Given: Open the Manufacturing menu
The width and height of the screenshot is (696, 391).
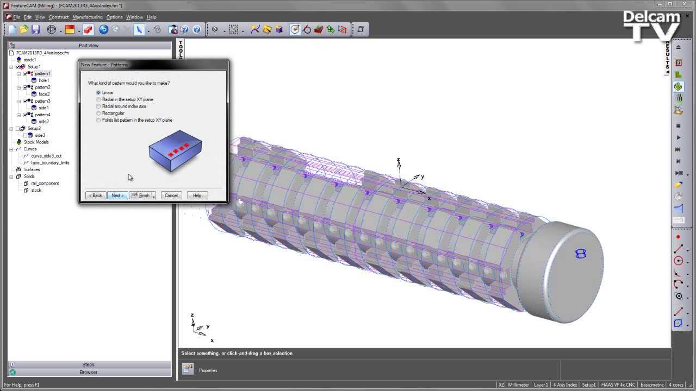Looking at the screenshot, I should point(88,17).
